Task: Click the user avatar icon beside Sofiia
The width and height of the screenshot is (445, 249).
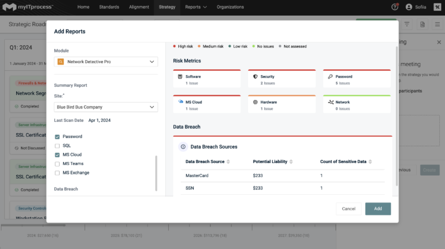Action: [409, 7]
